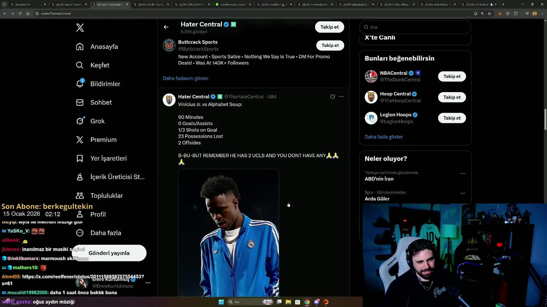Open Buttcrack Sports profile avatar

169,45
